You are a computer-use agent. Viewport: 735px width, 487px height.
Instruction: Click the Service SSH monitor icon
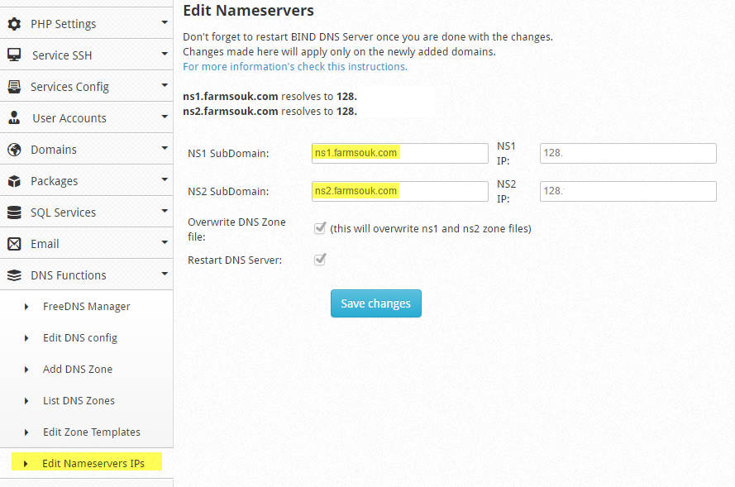pos(14,55)
